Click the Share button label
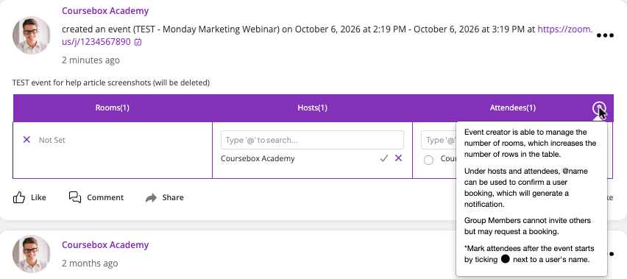The width and height of the screenshot is (627, 279). point(173,197)
